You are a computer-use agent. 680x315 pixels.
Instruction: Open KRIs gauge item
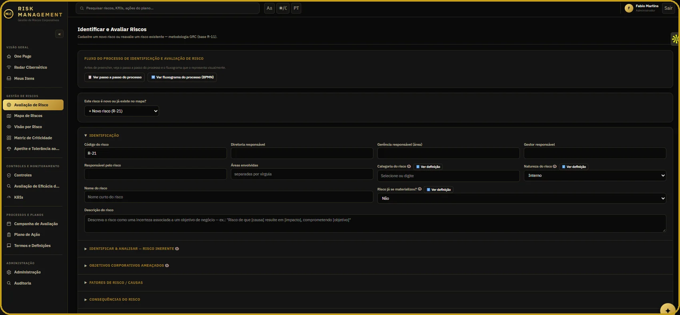pos(33,197)
